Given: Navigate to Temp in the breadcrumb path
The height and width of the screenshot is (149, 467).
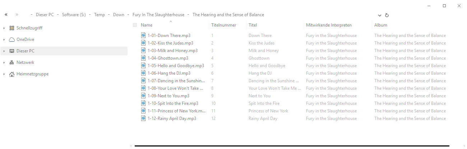Looking at the screenshot, I should coord(100,15).
